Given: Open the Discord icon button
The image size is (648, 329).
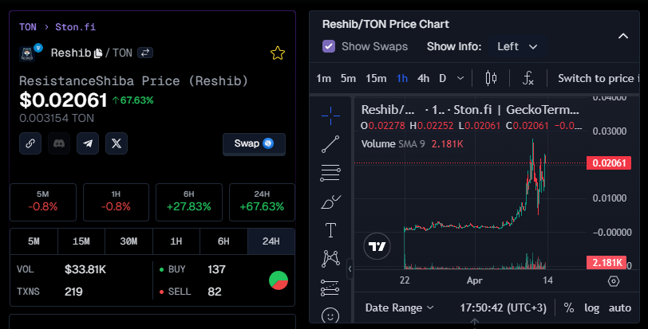Looking at the screenshot, I should coord(59,143).
